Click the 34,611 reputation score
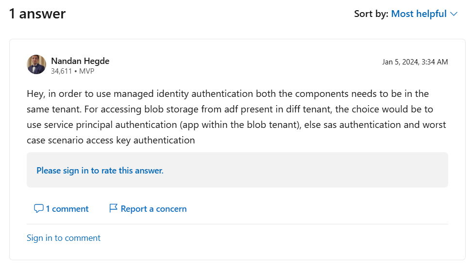 pyautogui.click(x=61, y=71)
